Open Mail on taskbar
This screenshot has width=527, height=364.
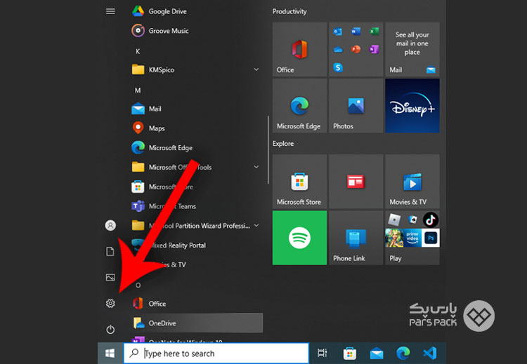coord(377,353)
